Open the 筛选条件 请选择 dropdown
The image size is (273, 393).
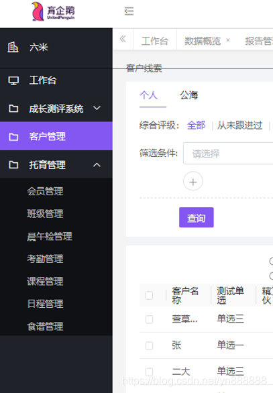(228, 153)
